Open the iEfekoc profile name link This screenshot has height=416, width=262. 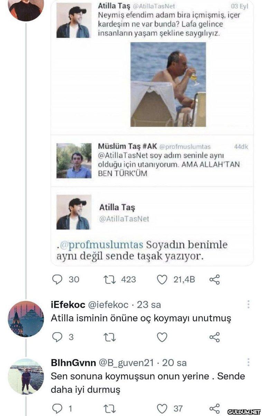click(x=68, y=305)
